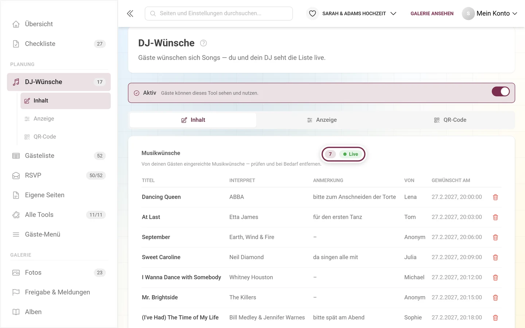
Task: Delete I Wanna Dance with Somebody request
Action: tap(495, 278)
